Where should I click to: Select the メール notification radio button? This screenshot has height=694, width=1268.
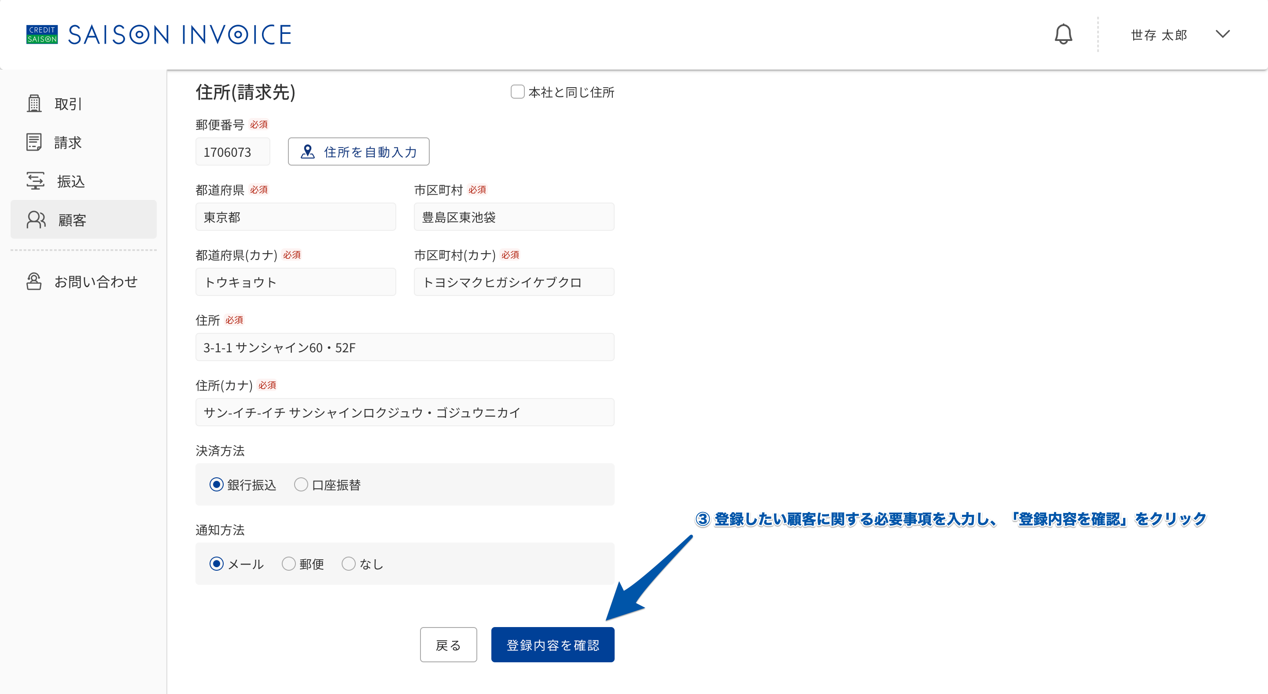[x=216, y=564]
